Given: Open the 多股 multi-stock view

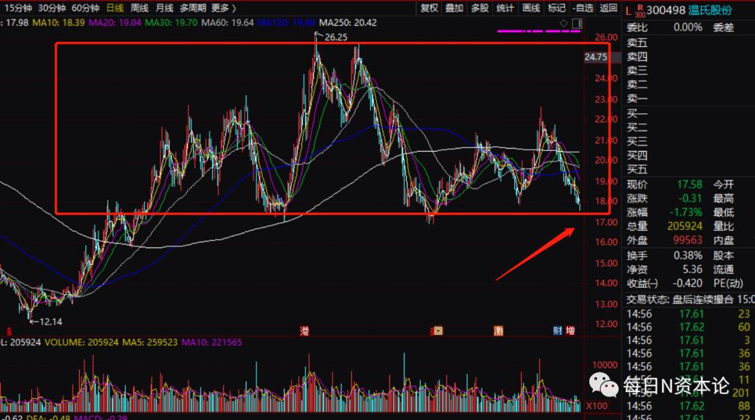Looking at the screenshot, I should pyautogui.click(x=480, y=8).
